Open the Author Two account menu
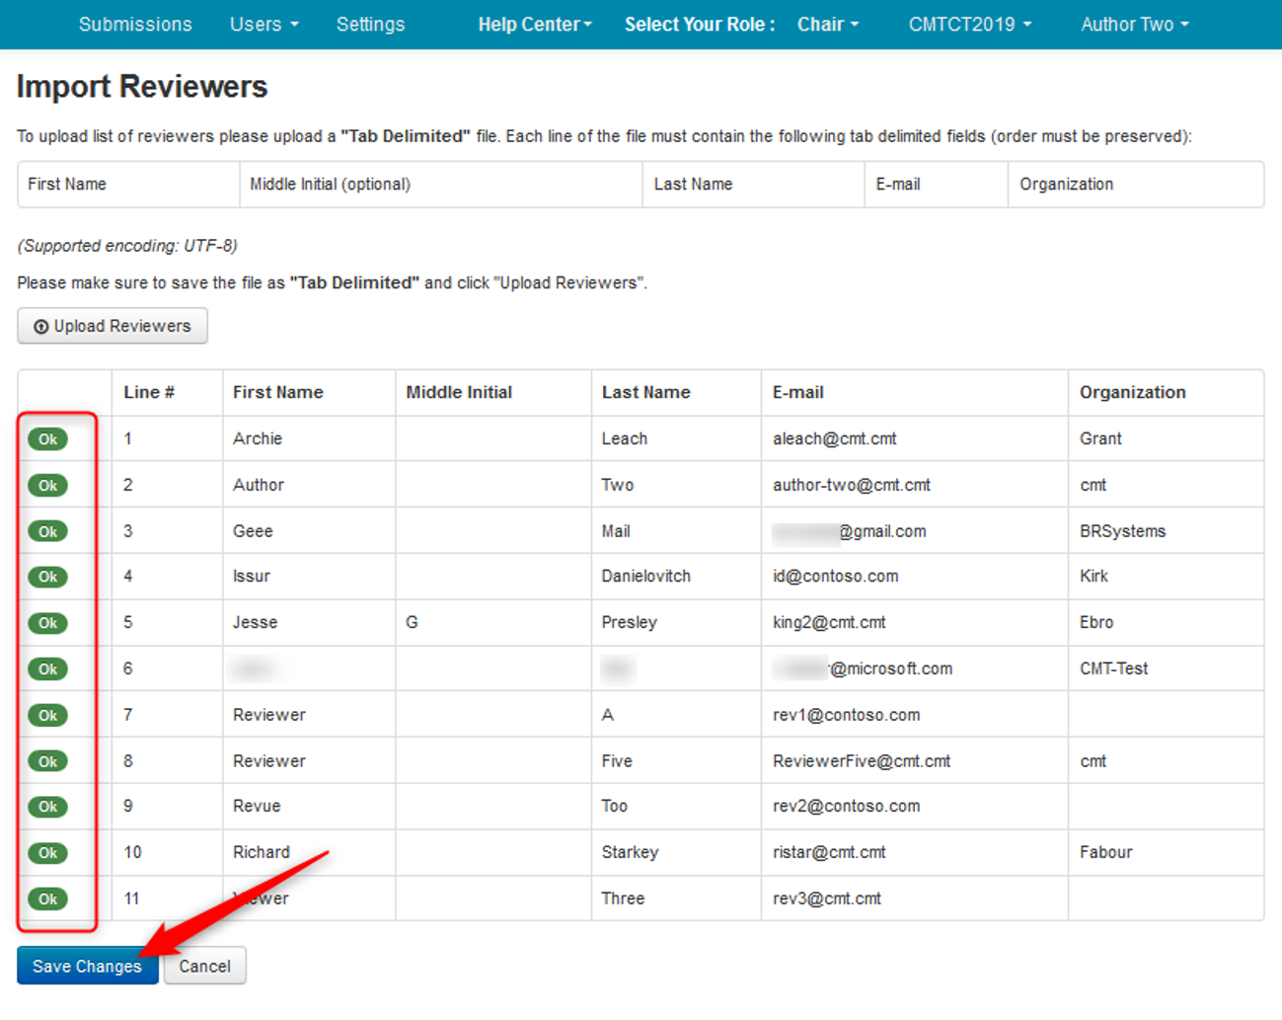Screen dimensions: 1282x1020 [x=1134, y=24]
